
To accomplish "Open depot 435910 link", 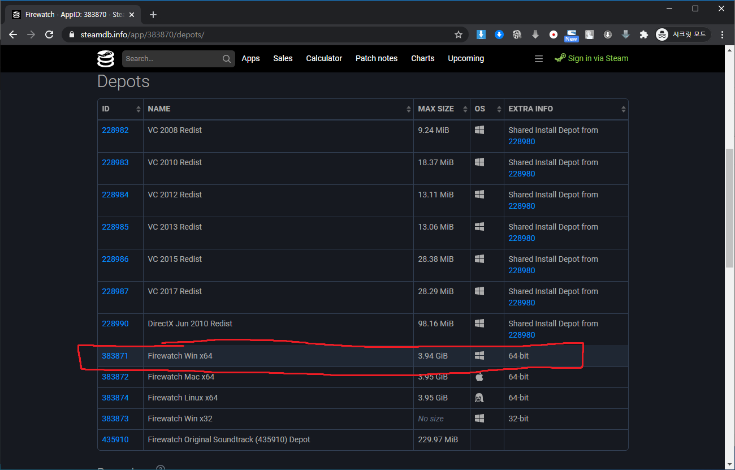I will 115,439.
